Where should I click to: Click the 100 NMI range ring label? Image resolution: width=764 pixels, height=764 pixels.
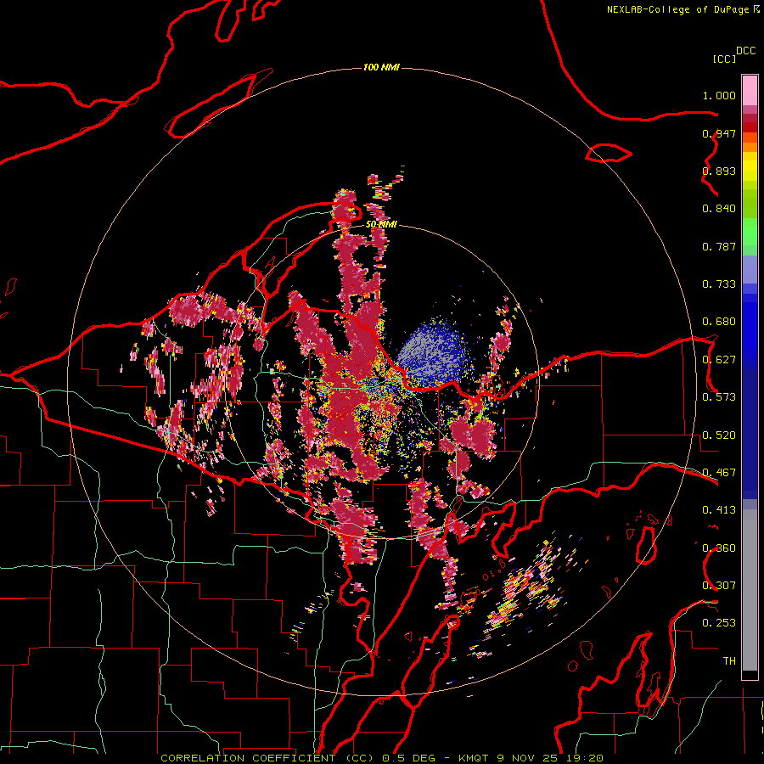tap(381, 67)
